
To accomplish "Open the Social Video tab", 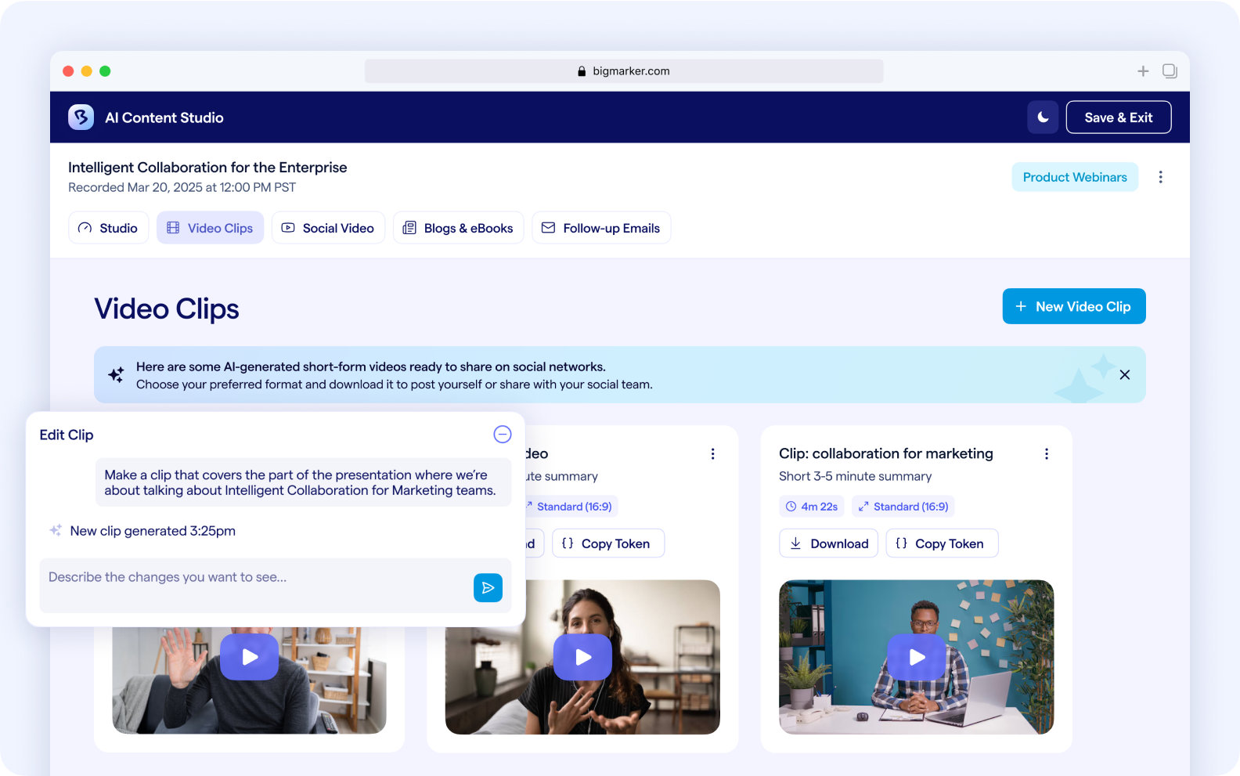I will 328,228.
